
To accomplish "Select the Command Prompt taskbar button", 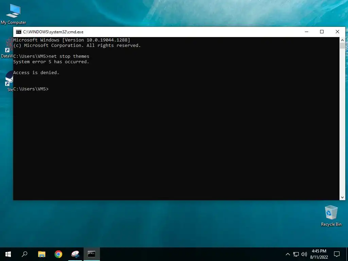I will pos(91,254).
